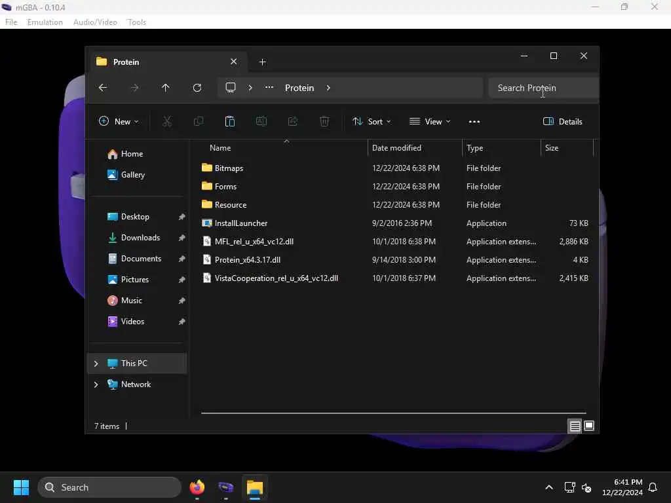The image size is (671, 503).
Task: Switch to large thumbnails layout icon
Action: (x=589, y=426)
